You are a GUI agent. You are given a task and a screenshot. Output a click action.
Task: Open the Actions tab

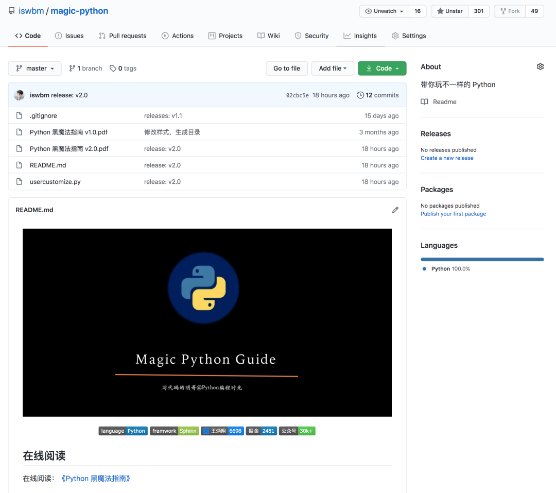click(x=177, y=36)
